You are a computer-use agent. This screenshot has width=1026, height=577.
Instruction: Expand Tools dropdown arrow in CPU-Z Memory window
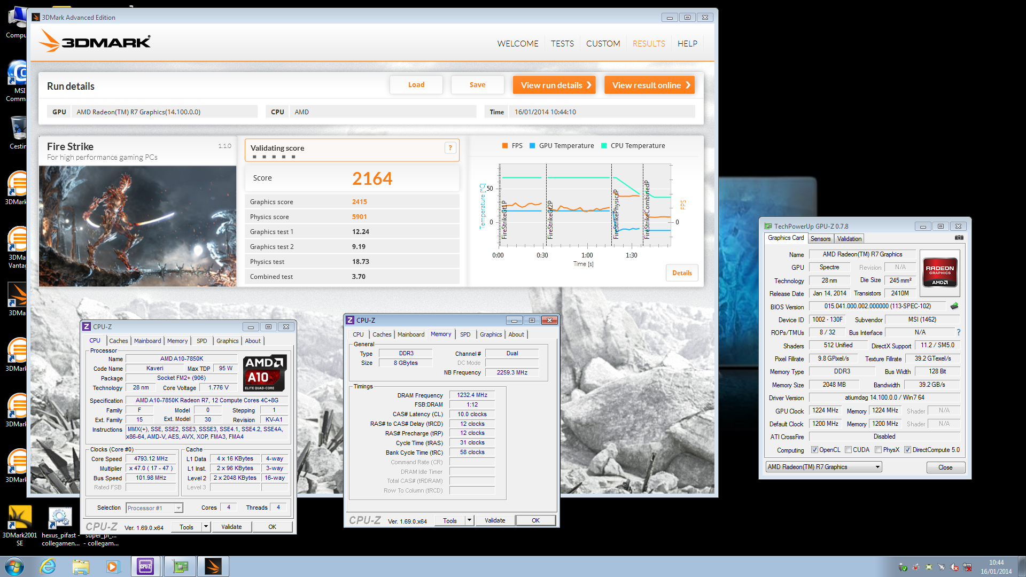469,520
